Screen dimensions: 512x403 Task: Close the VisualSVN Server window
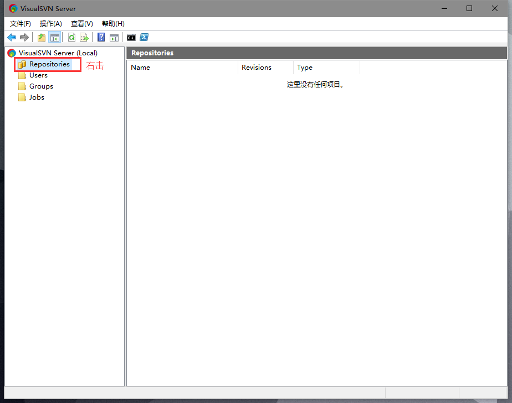coord(495,8)
